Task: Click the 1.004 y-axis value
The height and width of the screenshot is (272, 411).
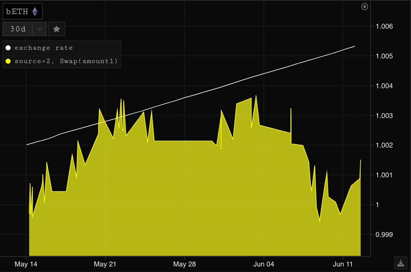Action: click(384, 86)
